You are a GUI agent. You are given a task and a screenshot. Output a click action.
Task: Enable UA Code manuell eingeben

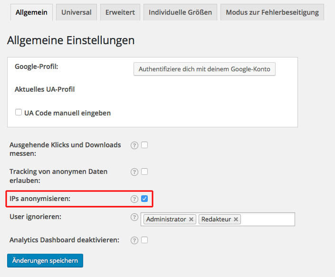(19, 112)
